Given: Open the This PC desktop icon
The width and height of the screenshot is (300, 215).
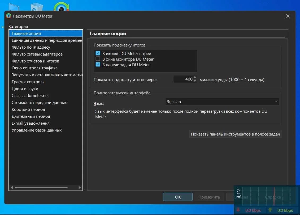Looking at the screenshot, I should tap(14, 7).
